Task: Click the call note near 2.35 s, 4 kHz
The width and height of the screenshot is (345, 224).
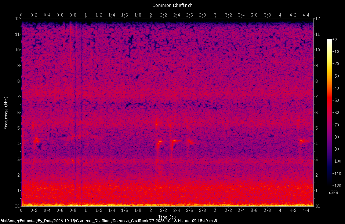Action: click(x=176, y=142)
